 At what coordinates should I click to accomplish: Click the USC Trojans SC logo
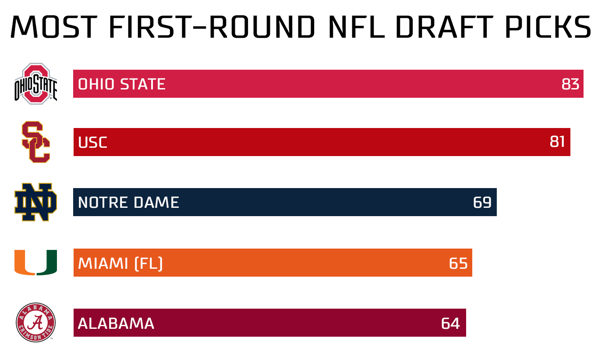point(36,142)
